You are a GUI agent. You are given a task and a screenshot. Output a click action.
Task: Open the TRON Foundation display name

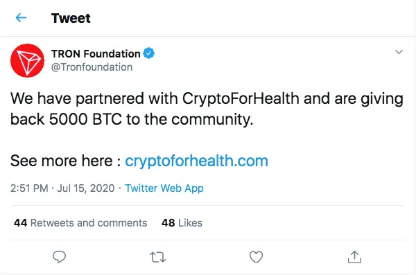pos(96,53)
